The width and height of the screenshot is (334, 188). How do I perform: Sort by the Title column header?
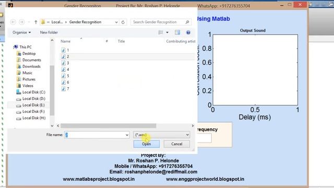pos(121,41)
